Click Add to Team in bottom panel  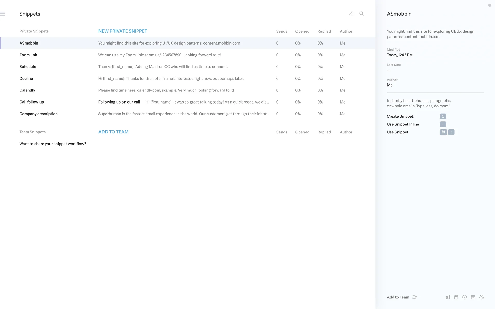[398, 297]
